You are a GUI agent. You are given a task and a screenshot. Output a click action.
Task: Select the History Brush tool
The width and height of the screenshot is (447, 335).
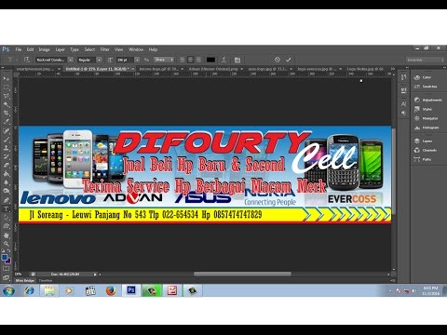tap(7, 157)
